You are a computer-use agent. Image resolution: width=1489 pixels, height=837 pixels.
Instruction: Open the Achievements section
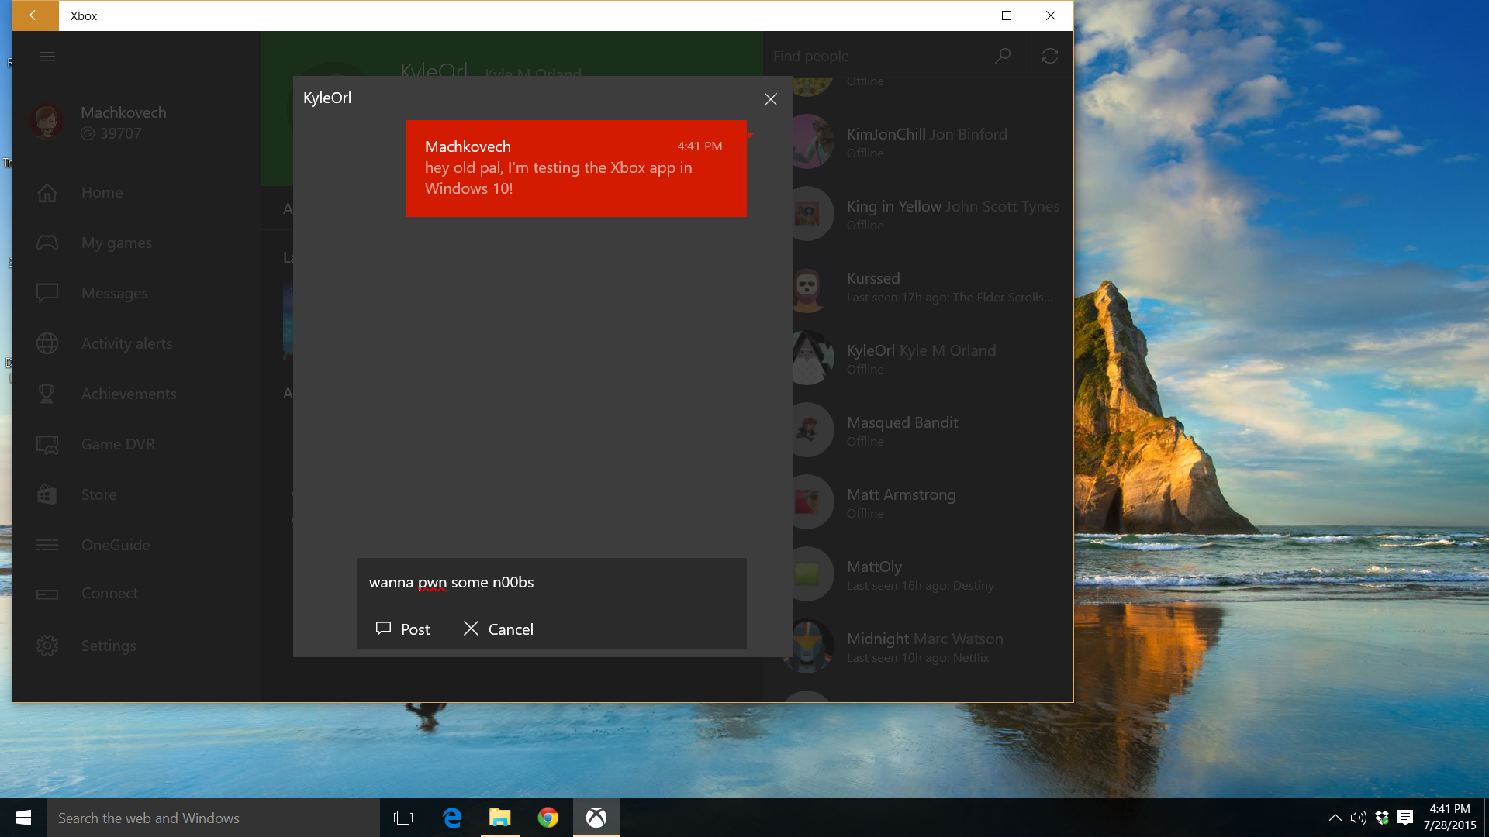(x=129, y=394)
